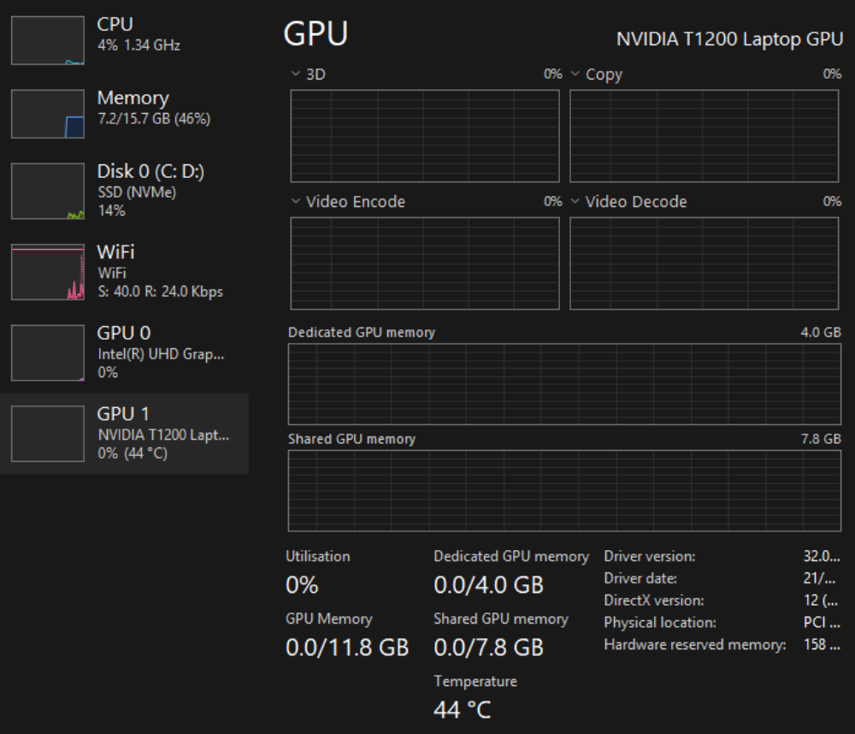Screen dimensions: 855x734
Task: Open the Copy engine dropdown chevron
Action: click(575, 74)
